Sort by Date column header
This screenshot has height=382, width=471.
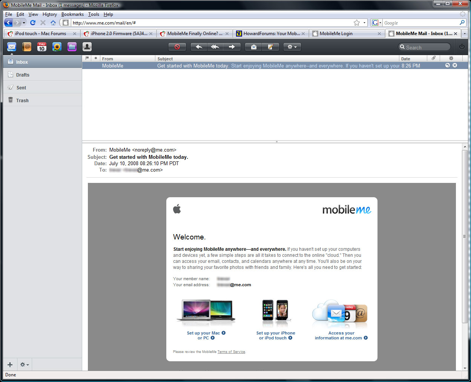coord(413,58)
